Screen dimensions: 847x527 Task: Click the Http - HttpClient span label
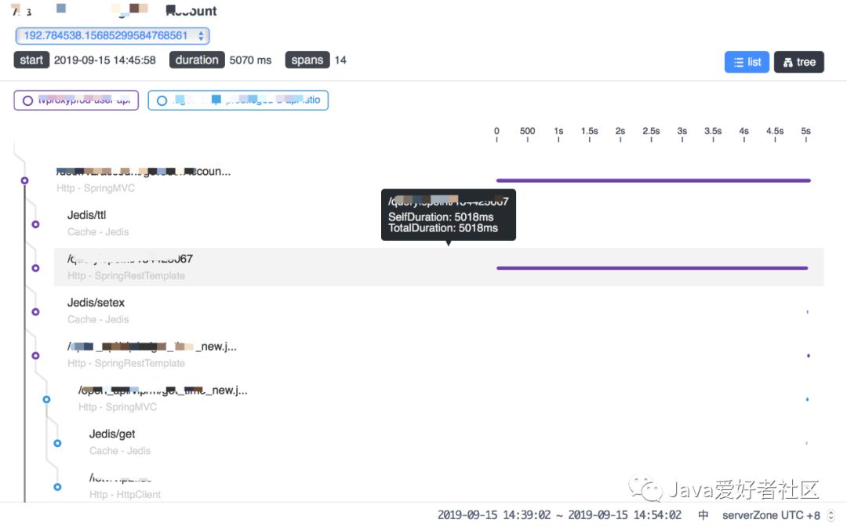125,495
